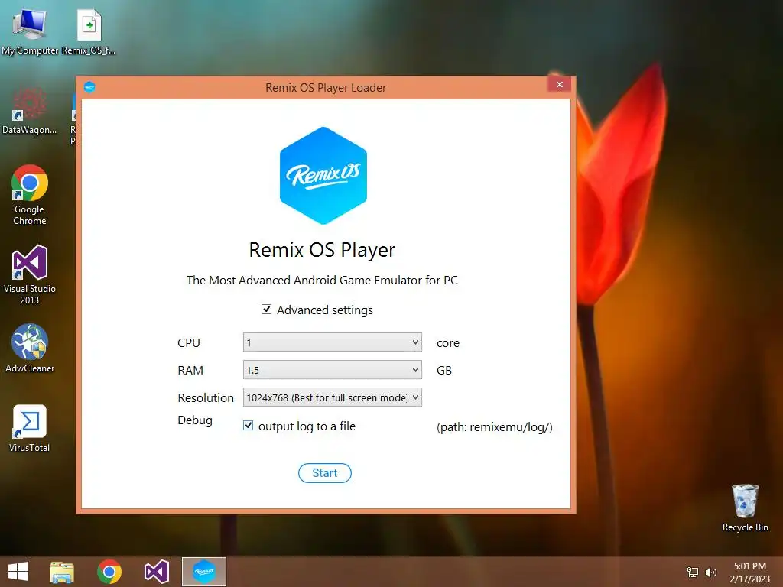Open the taskbar clock showing 5:01 PM

[750, 572]
